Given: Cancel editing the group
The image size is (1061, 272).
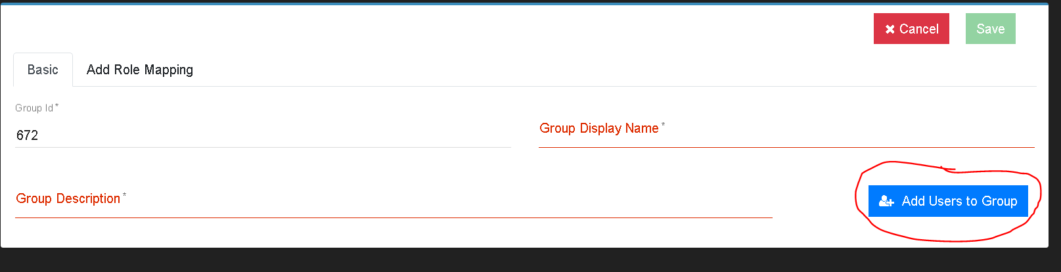Looking at the screenshot, I should 911,29.
